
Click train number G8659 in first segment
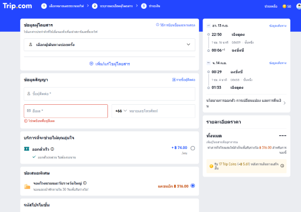coord(236,42)
